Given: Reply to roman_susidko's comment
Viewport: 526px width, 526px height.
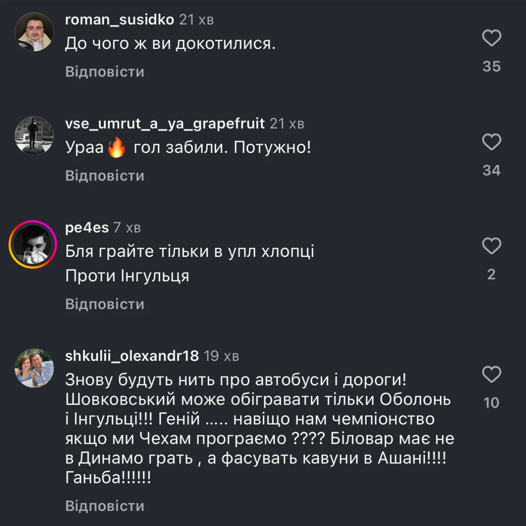Looking at the screenshot, I should pos(105,72).
